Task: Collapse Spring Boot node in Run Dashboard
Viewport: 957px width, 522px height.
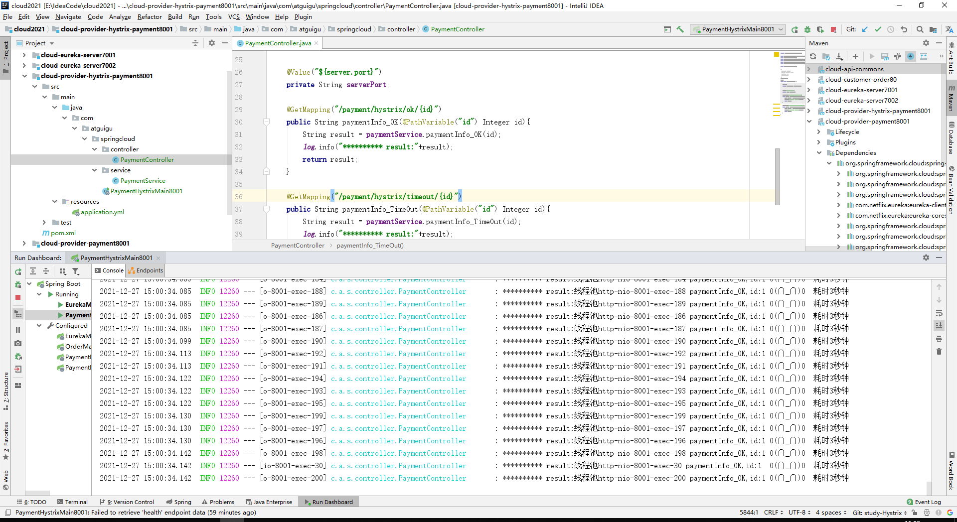Action: pos(29,284)
